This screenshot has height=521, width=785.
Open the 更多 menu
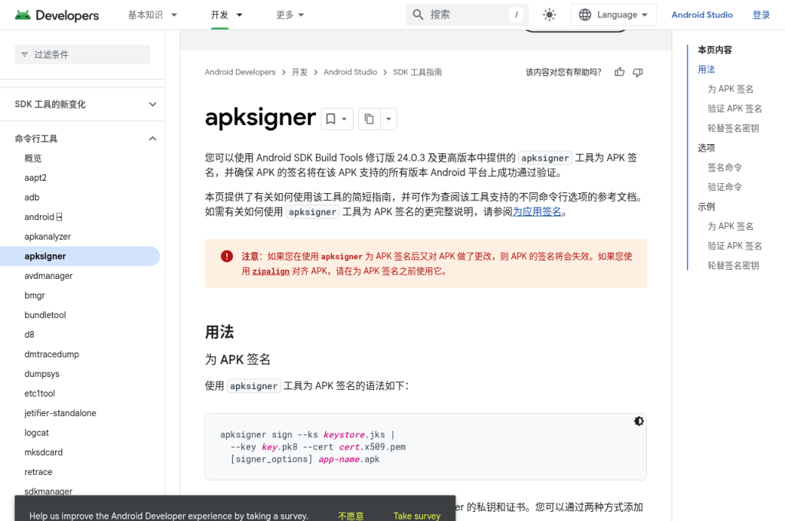click(291, 15)
